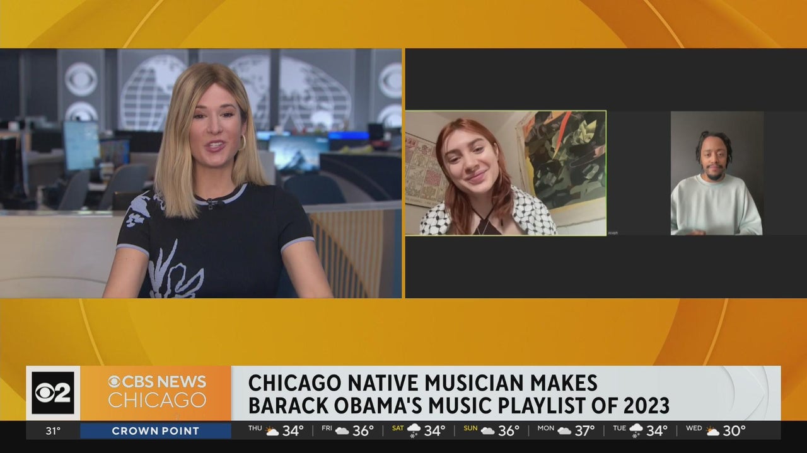Click the CBS 2 channel logo

click(53, 393)
